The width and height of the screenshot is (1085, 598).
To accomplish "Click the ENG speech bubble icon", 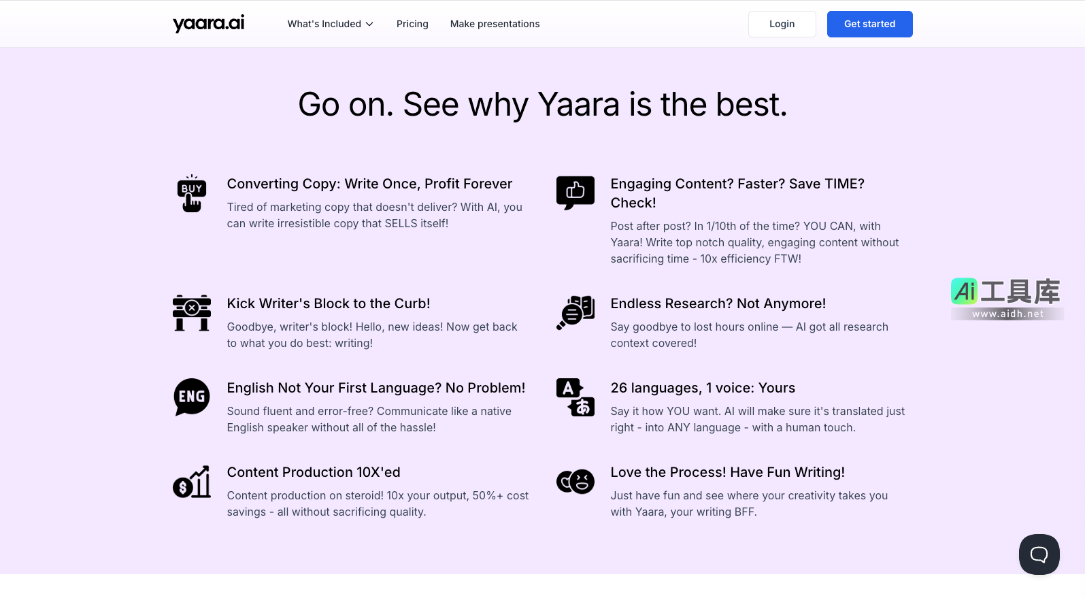I will pos(192,397).
